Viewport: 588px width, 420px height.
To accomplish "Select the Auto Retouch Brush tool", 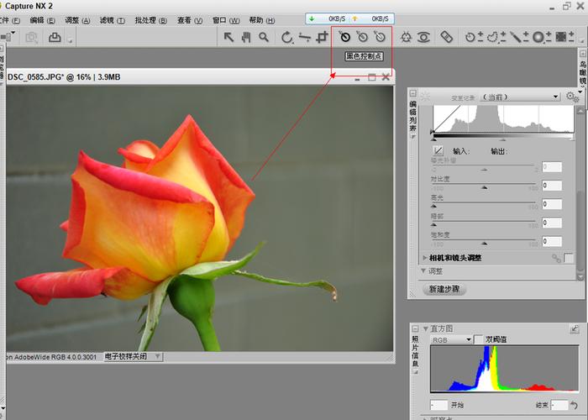I will (446, 37).
